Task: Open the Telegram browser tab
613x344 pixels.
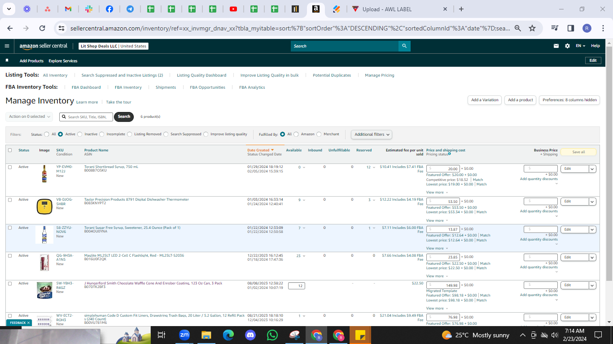Action: point(130,9)
